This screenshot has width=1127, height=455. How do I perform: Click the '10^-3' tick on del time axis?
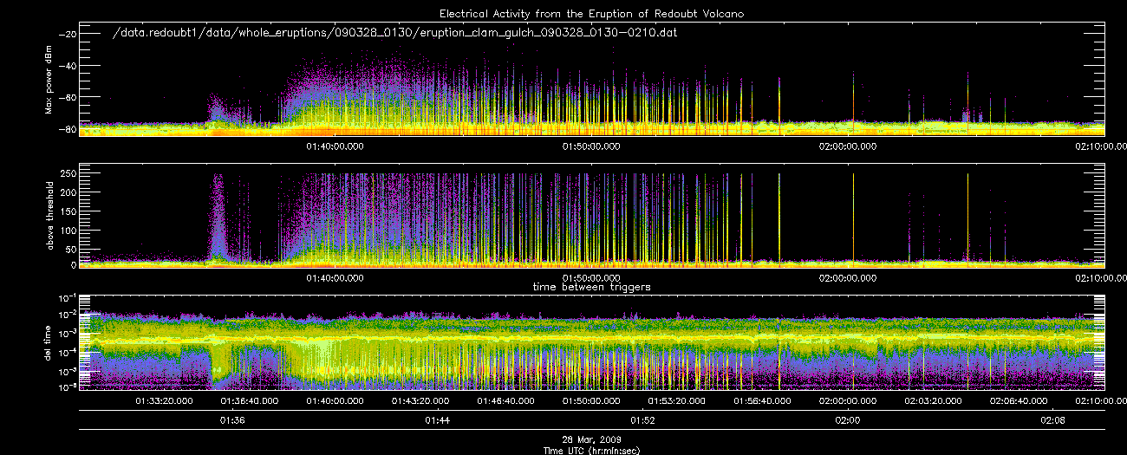point(68,333)
